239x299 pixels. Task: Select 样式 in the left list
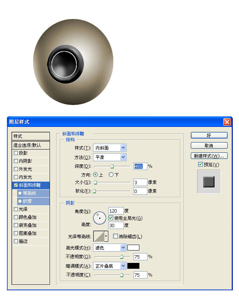click(x=31, y=136)
